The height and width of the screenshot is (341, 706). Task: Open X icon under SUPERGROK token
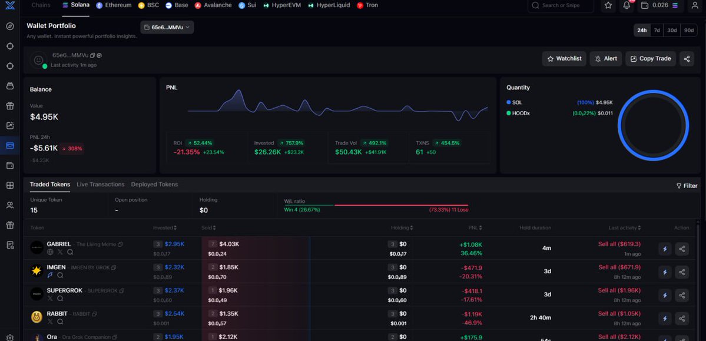pyautogui.click(x=50, y=298)
